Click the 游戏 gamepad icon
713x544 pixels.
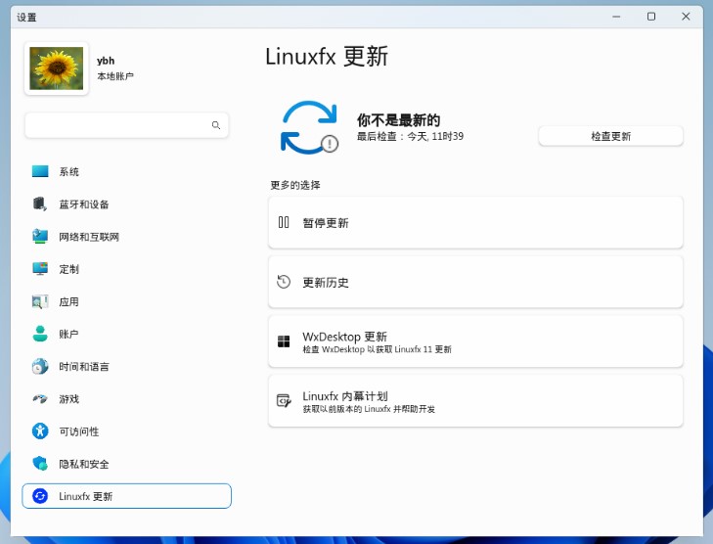click(x=40, y=399)
